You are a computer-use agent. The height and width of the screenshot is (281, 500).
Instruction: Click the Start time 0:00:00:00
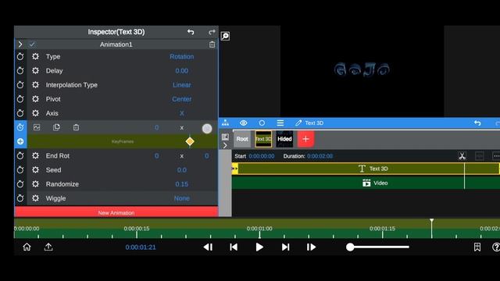(262, 156)
